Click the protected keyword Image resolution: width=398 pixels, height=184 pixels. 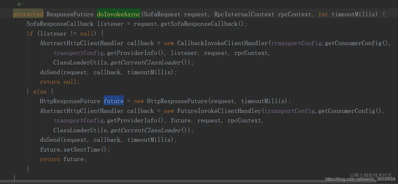pos(28,14)
